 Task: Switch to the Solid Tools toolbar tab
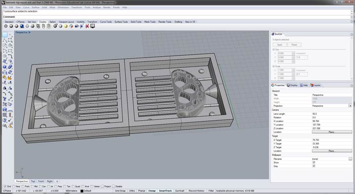pos(136,22)
